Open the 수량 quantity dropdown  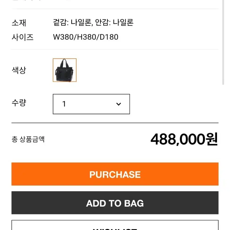[91, 104]
